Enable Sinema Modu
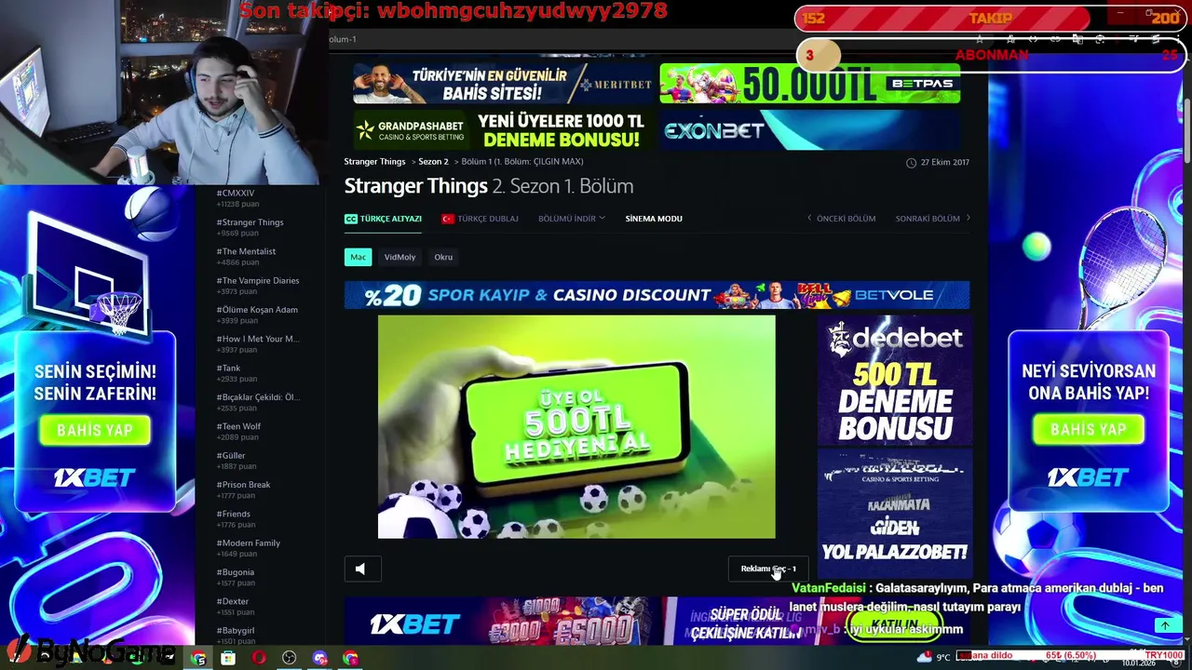1192x670 pixels. point(654,219)
